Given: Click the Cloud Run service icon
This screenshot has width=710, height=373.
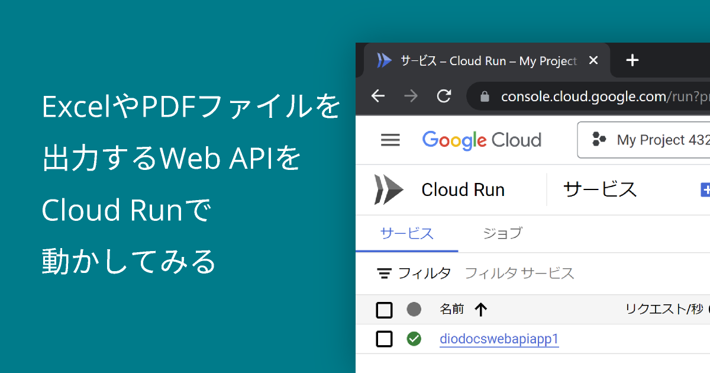Looking at the screenshot, I should [390, 189].
